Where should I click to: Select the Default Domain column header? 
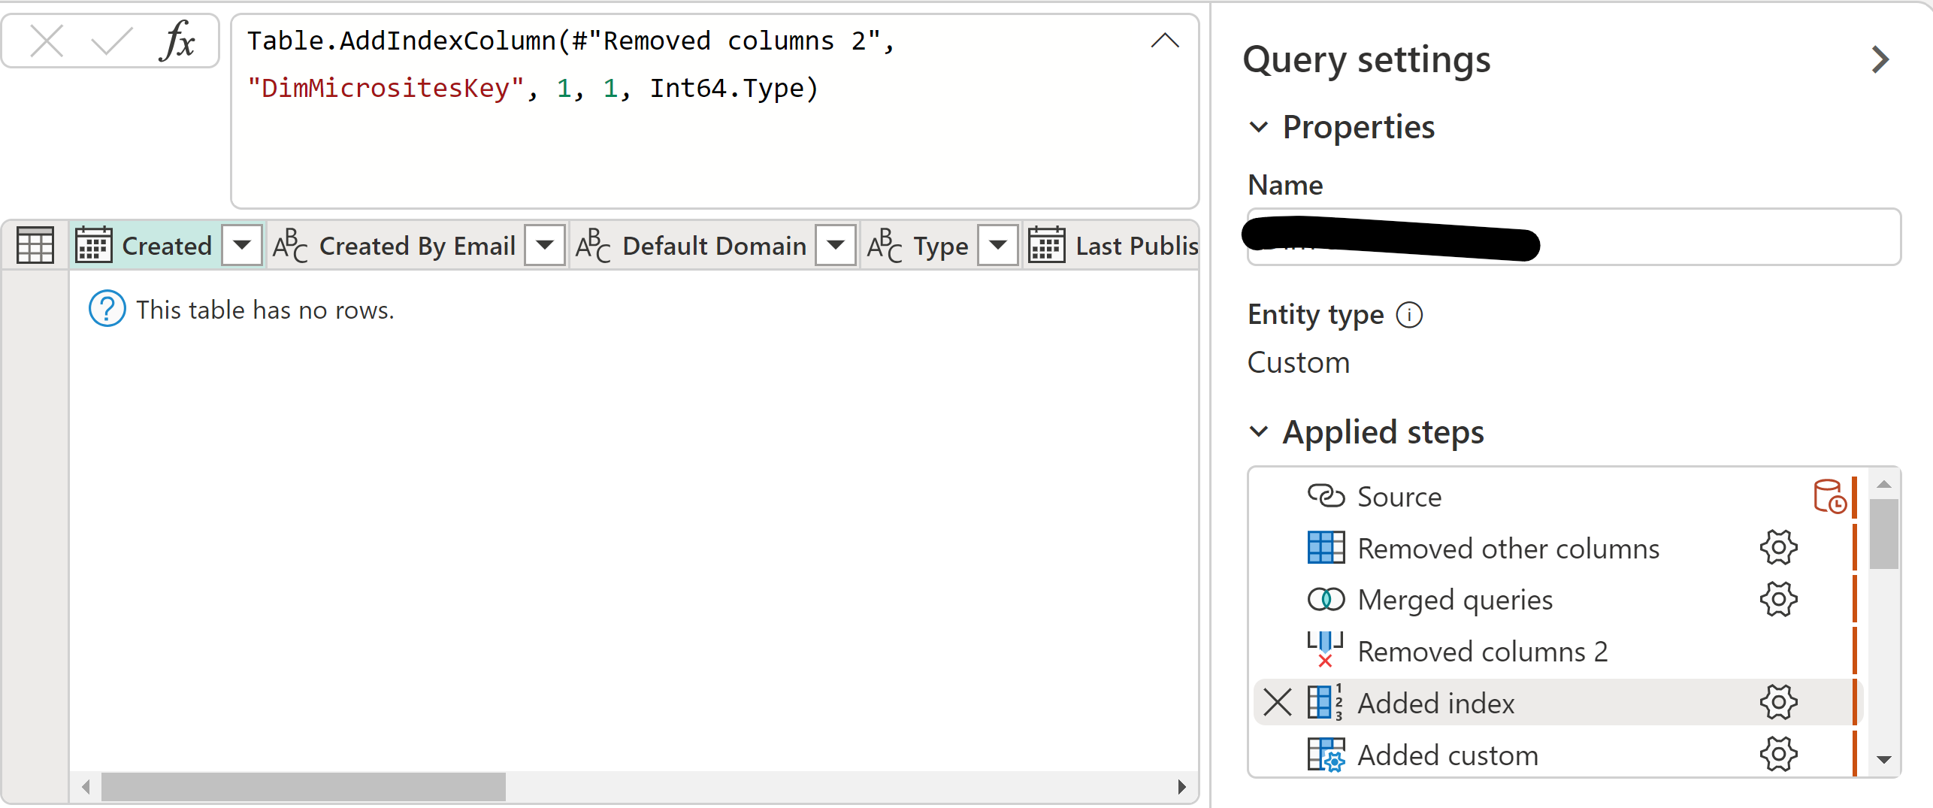coord(714,246)
